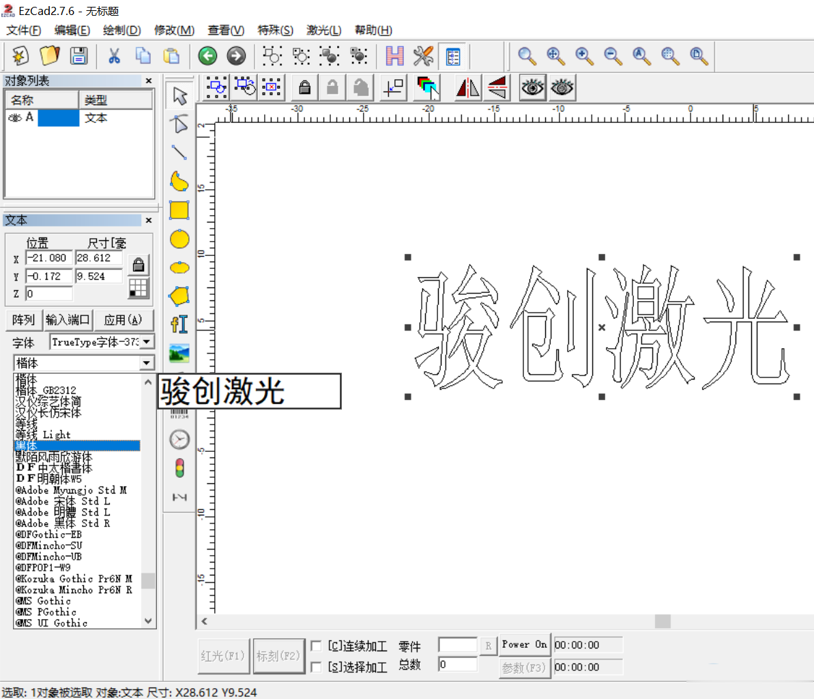Select the node editing tool
The width and height of the screenshot is (814, 699).
click(x=179, y=124)
